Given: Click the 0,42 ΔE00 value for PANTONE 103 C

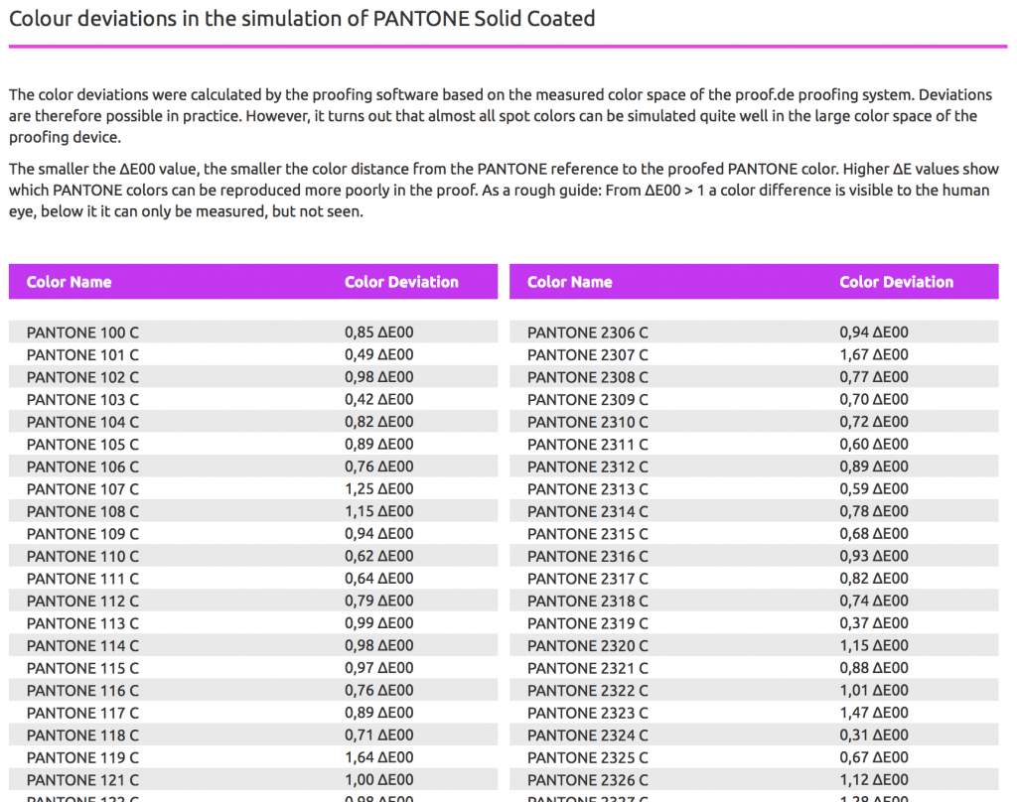Looking at the screenshot, I should [378, 399].
